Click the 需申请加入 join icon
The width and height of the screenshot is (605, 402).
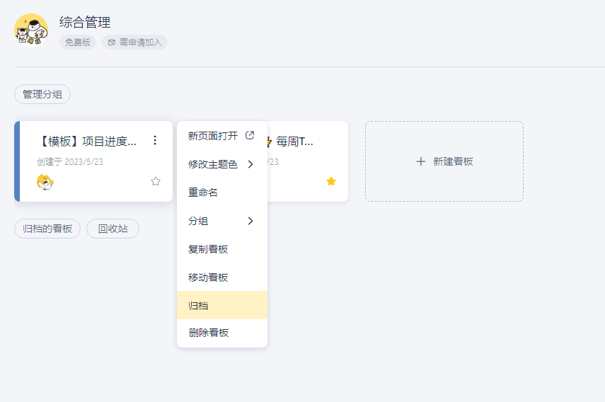click(x=112, y=42)
